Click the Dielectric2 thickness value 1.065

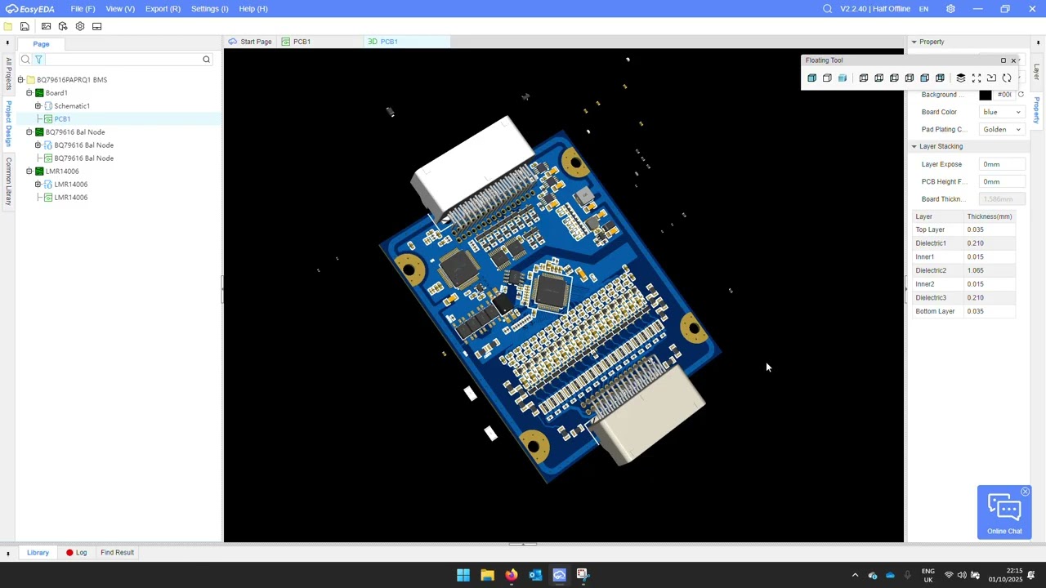click(976, 270)
